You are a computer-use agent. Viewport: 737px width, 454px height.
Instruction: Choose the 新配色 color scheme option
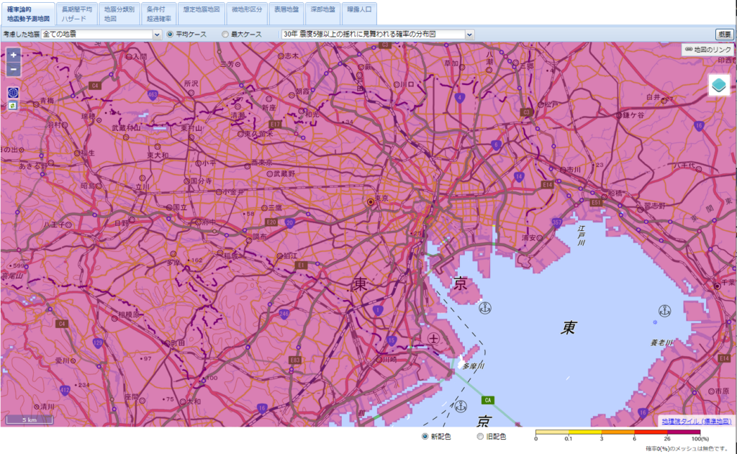[425, 437]
